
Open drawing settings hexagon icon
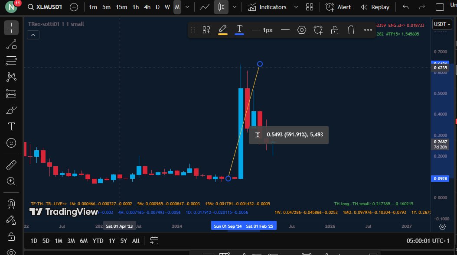(301, 30)
